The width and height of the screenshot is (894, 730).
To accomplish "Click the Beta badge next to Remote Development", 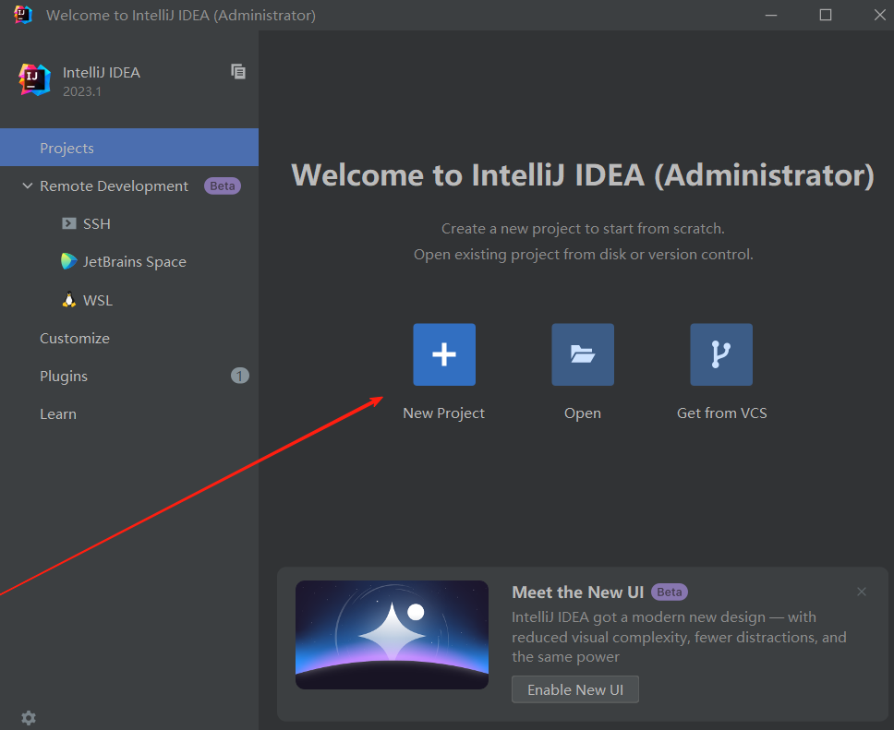I will (x=223, y=185).
